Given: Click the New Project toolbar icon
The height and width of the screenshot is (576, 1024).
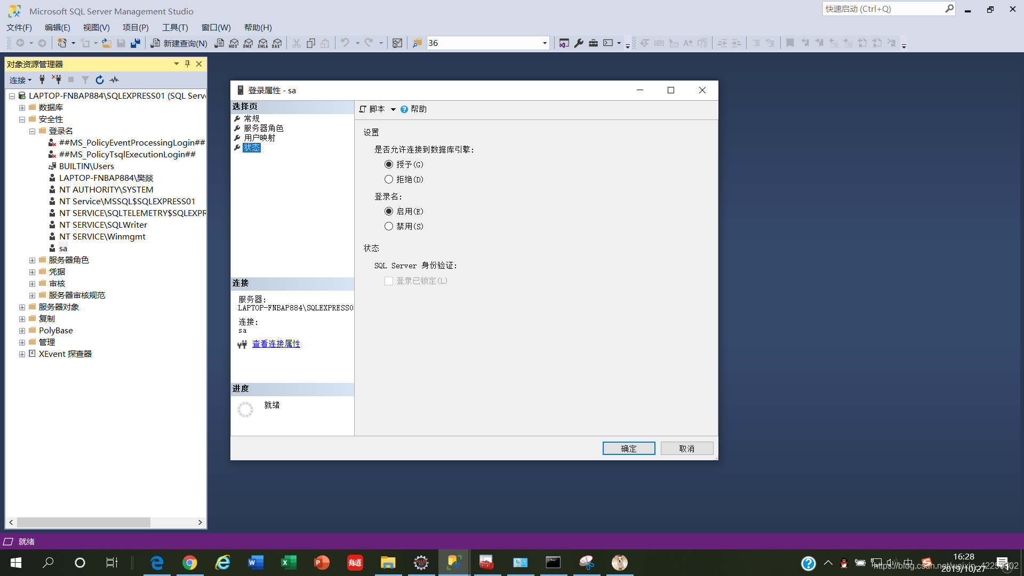Looking at the screenshot, I should [62, 43].
